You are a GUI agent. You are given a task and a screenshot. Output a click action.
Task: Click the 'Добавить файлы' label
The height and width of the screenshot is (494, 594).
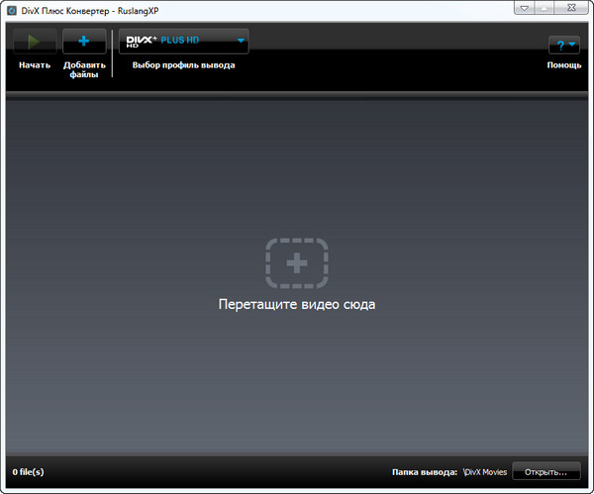[x=83, y=70]
